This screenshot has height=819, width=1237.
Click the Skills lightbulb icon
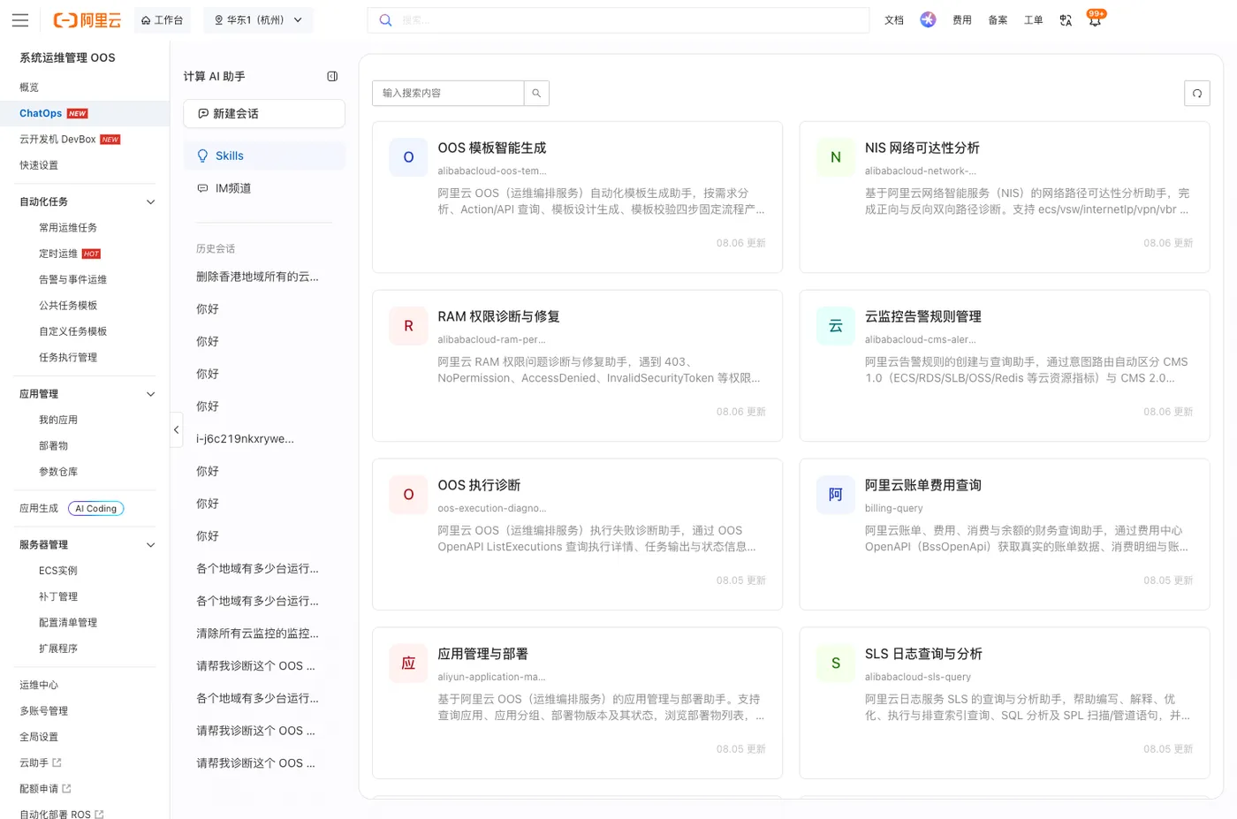[202, 155]
